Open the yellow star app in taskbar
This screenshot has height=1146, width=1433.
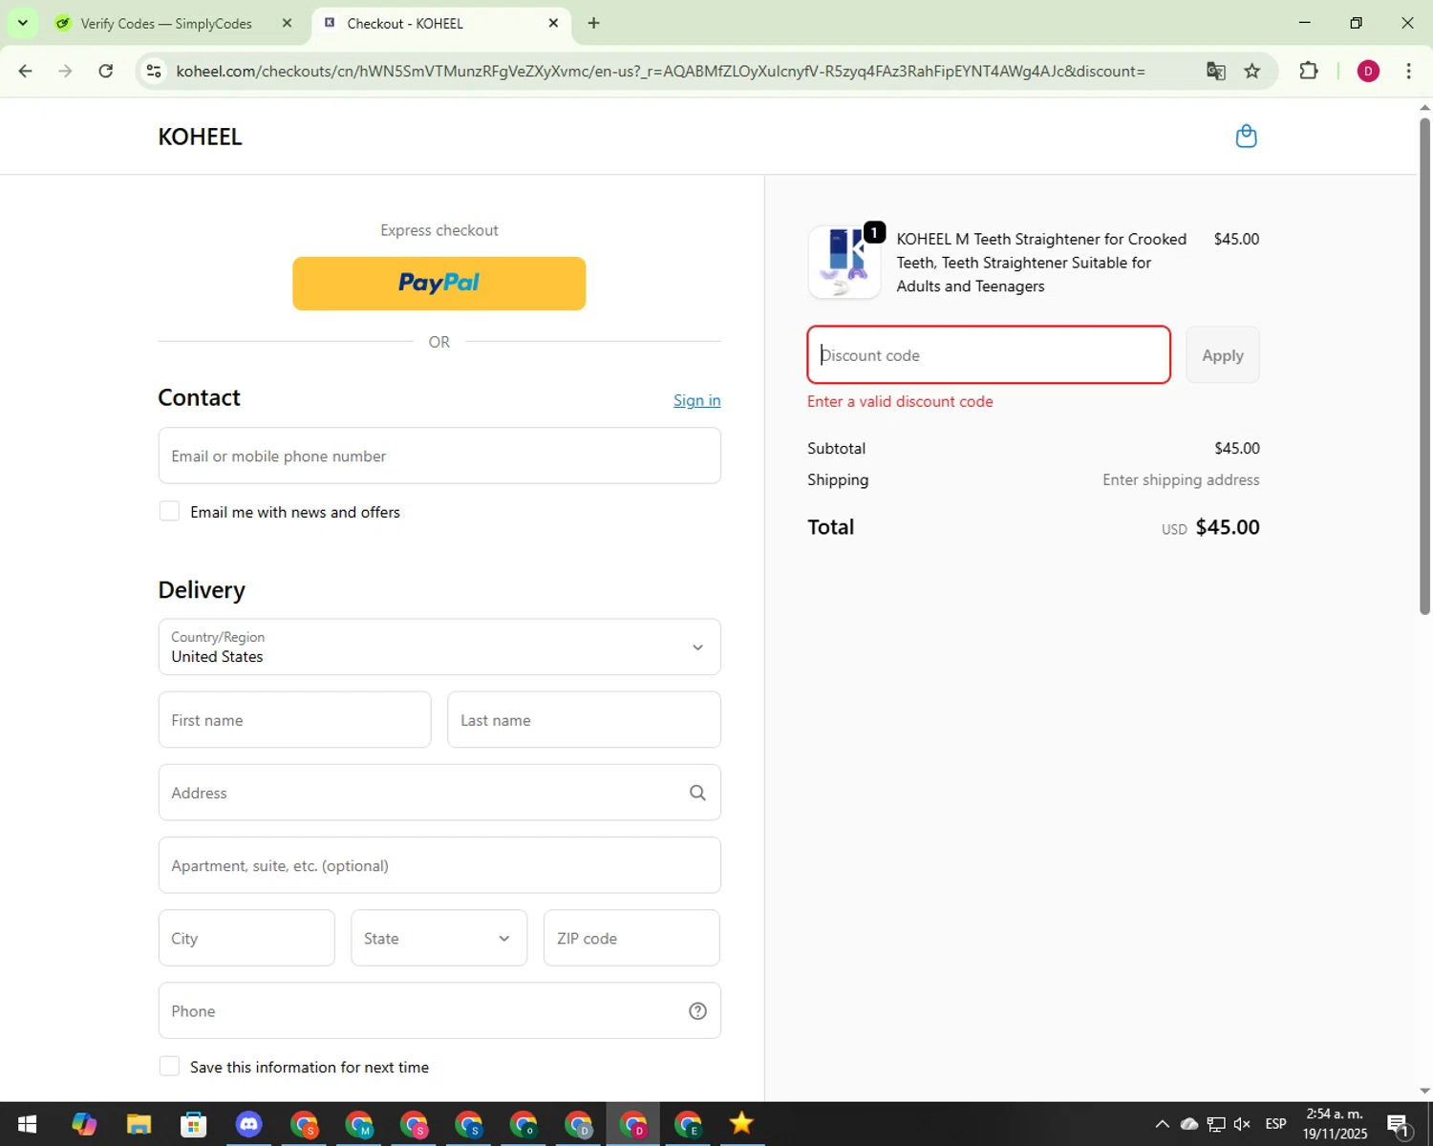click(x=741, y=1124)
